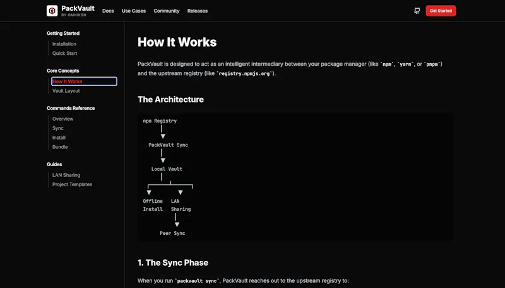Image resolution: width=505 pixels, height=288 pixels.
Task: Click the PackVault logo icon
Action: tap(52, 11)
